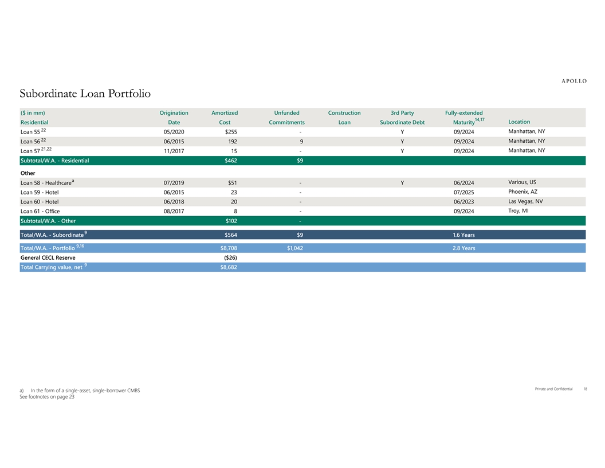Click the Total Carrying value, net row
605x468 pixels.
point(302,267)
